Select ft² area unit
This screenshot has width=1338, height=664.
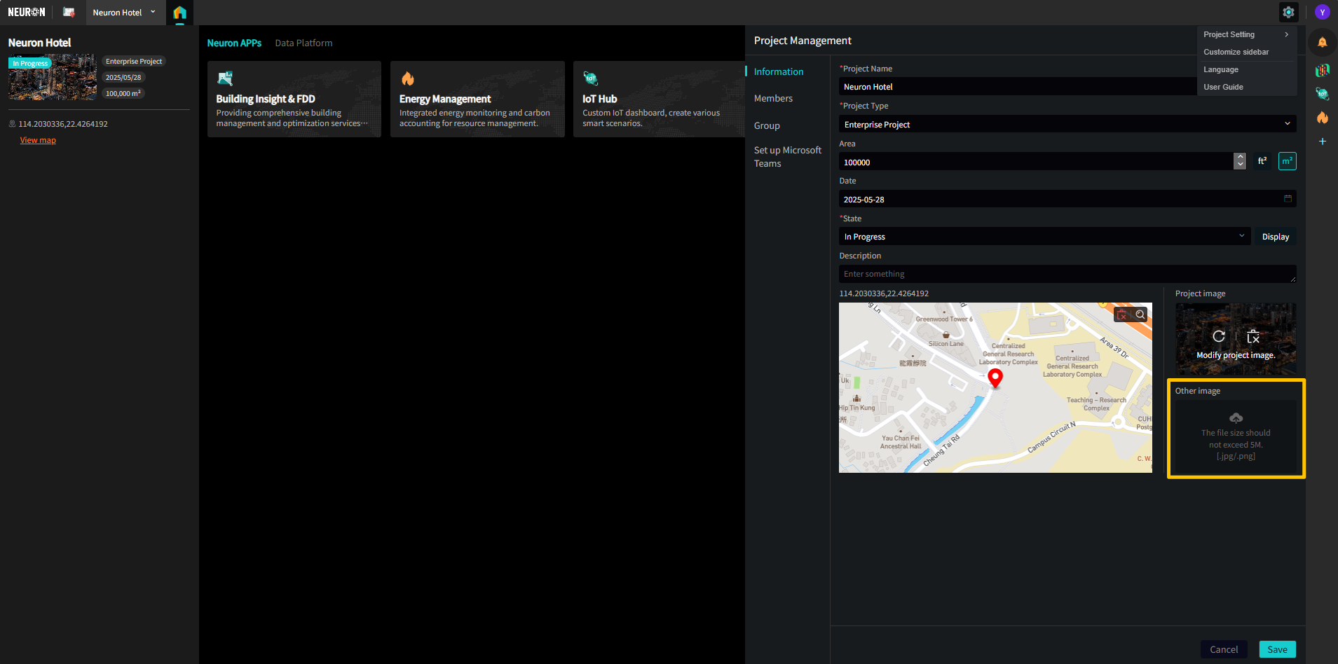click(1262, 161)
